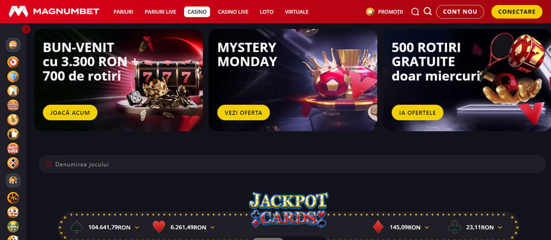Click the Conectare login button

pyautogui.click(x=517, y=12)
